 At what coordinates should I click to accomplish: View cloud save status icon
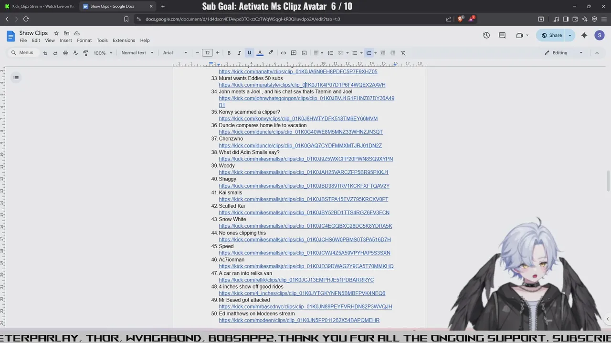[x=76, y=33]
